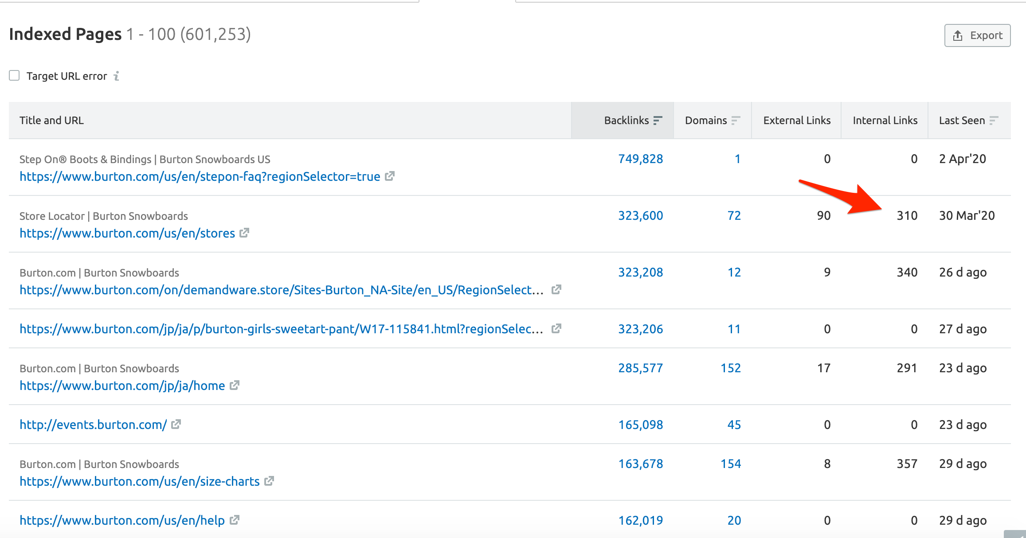Sort by the Domains column
Viewport: 1026px width, 538px height.
click(713, 121)
